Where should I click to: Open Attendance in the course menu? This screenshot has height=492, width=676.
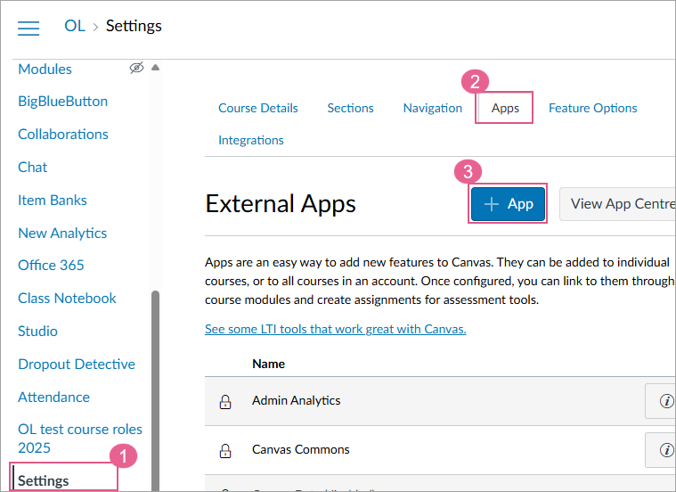[x=53, y=397]
